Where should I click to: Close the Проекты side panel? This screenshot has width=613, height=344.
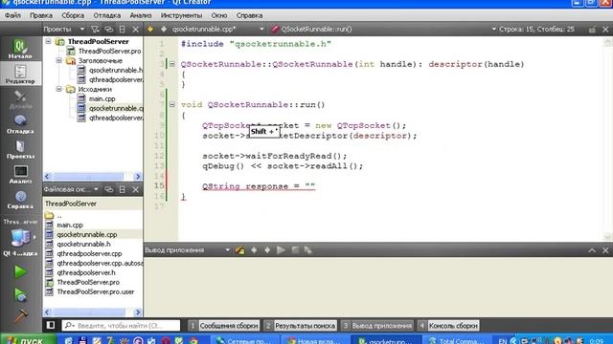136,30
